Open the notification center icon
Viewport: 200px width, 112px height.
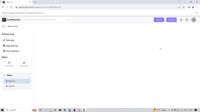coord(196,110)
